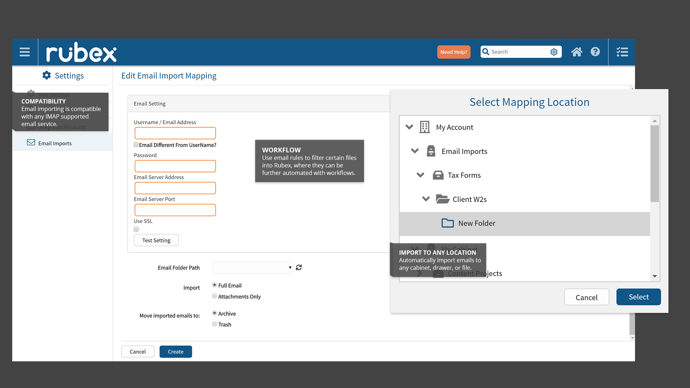Open the hamburger navigation menu
Viewport: 690px width, 388px height.
click(25, 52)
